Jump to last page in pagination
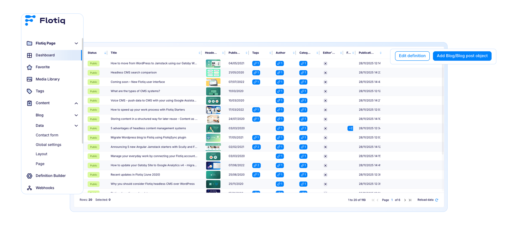The width and height of the screenshot is (505, 229). point(410,200)
